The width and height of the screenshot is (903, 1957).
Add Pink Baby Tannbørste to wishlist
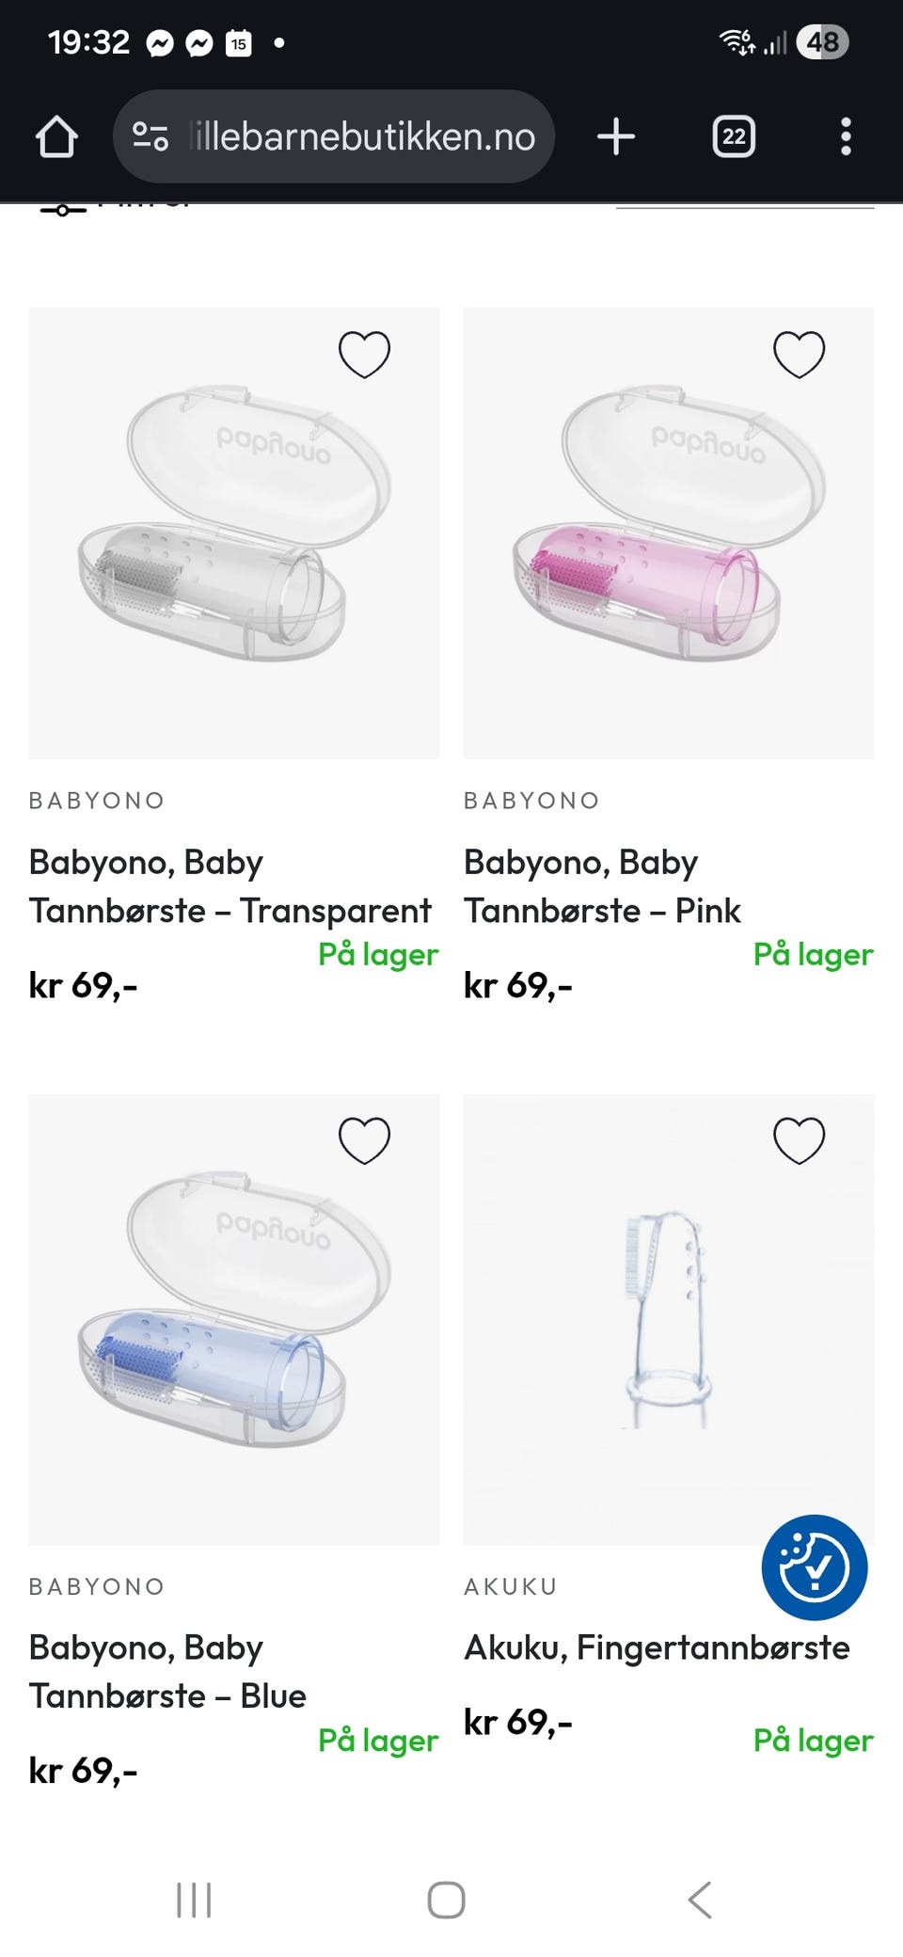(x=799, y=355)
